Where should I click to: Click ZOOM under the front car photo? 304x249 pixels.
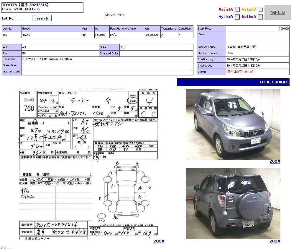pyautogui.click(x=275, y=161)
